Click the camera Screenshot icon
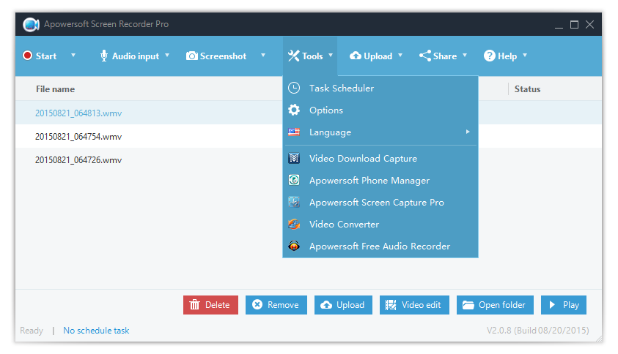This screenshot has width=618, height=354. click(192, 56)
